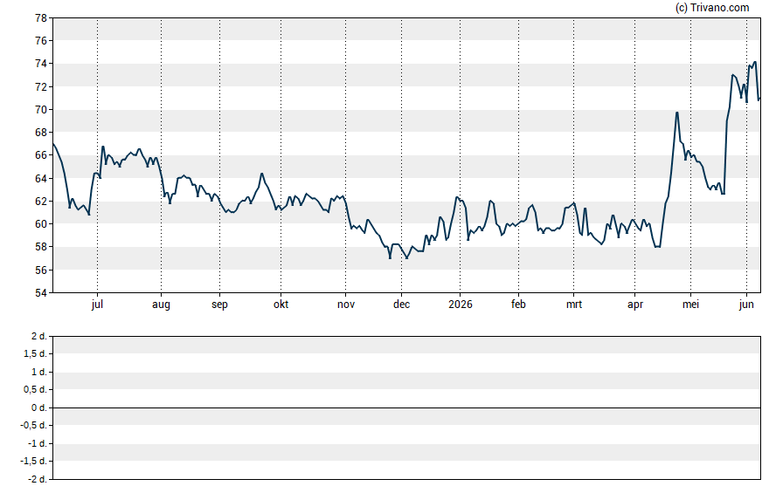Click the 58 price axis value
Viewport: 776px width, 493px height.
coord(41,246)
